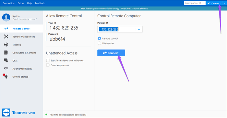
Task: Click the Free license banner text
Action: (x=114, y=8)
